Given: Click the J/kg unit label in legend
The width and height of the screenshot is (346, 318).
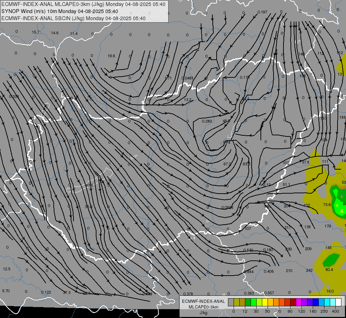Looking at the screenshot, I should 204,313.
